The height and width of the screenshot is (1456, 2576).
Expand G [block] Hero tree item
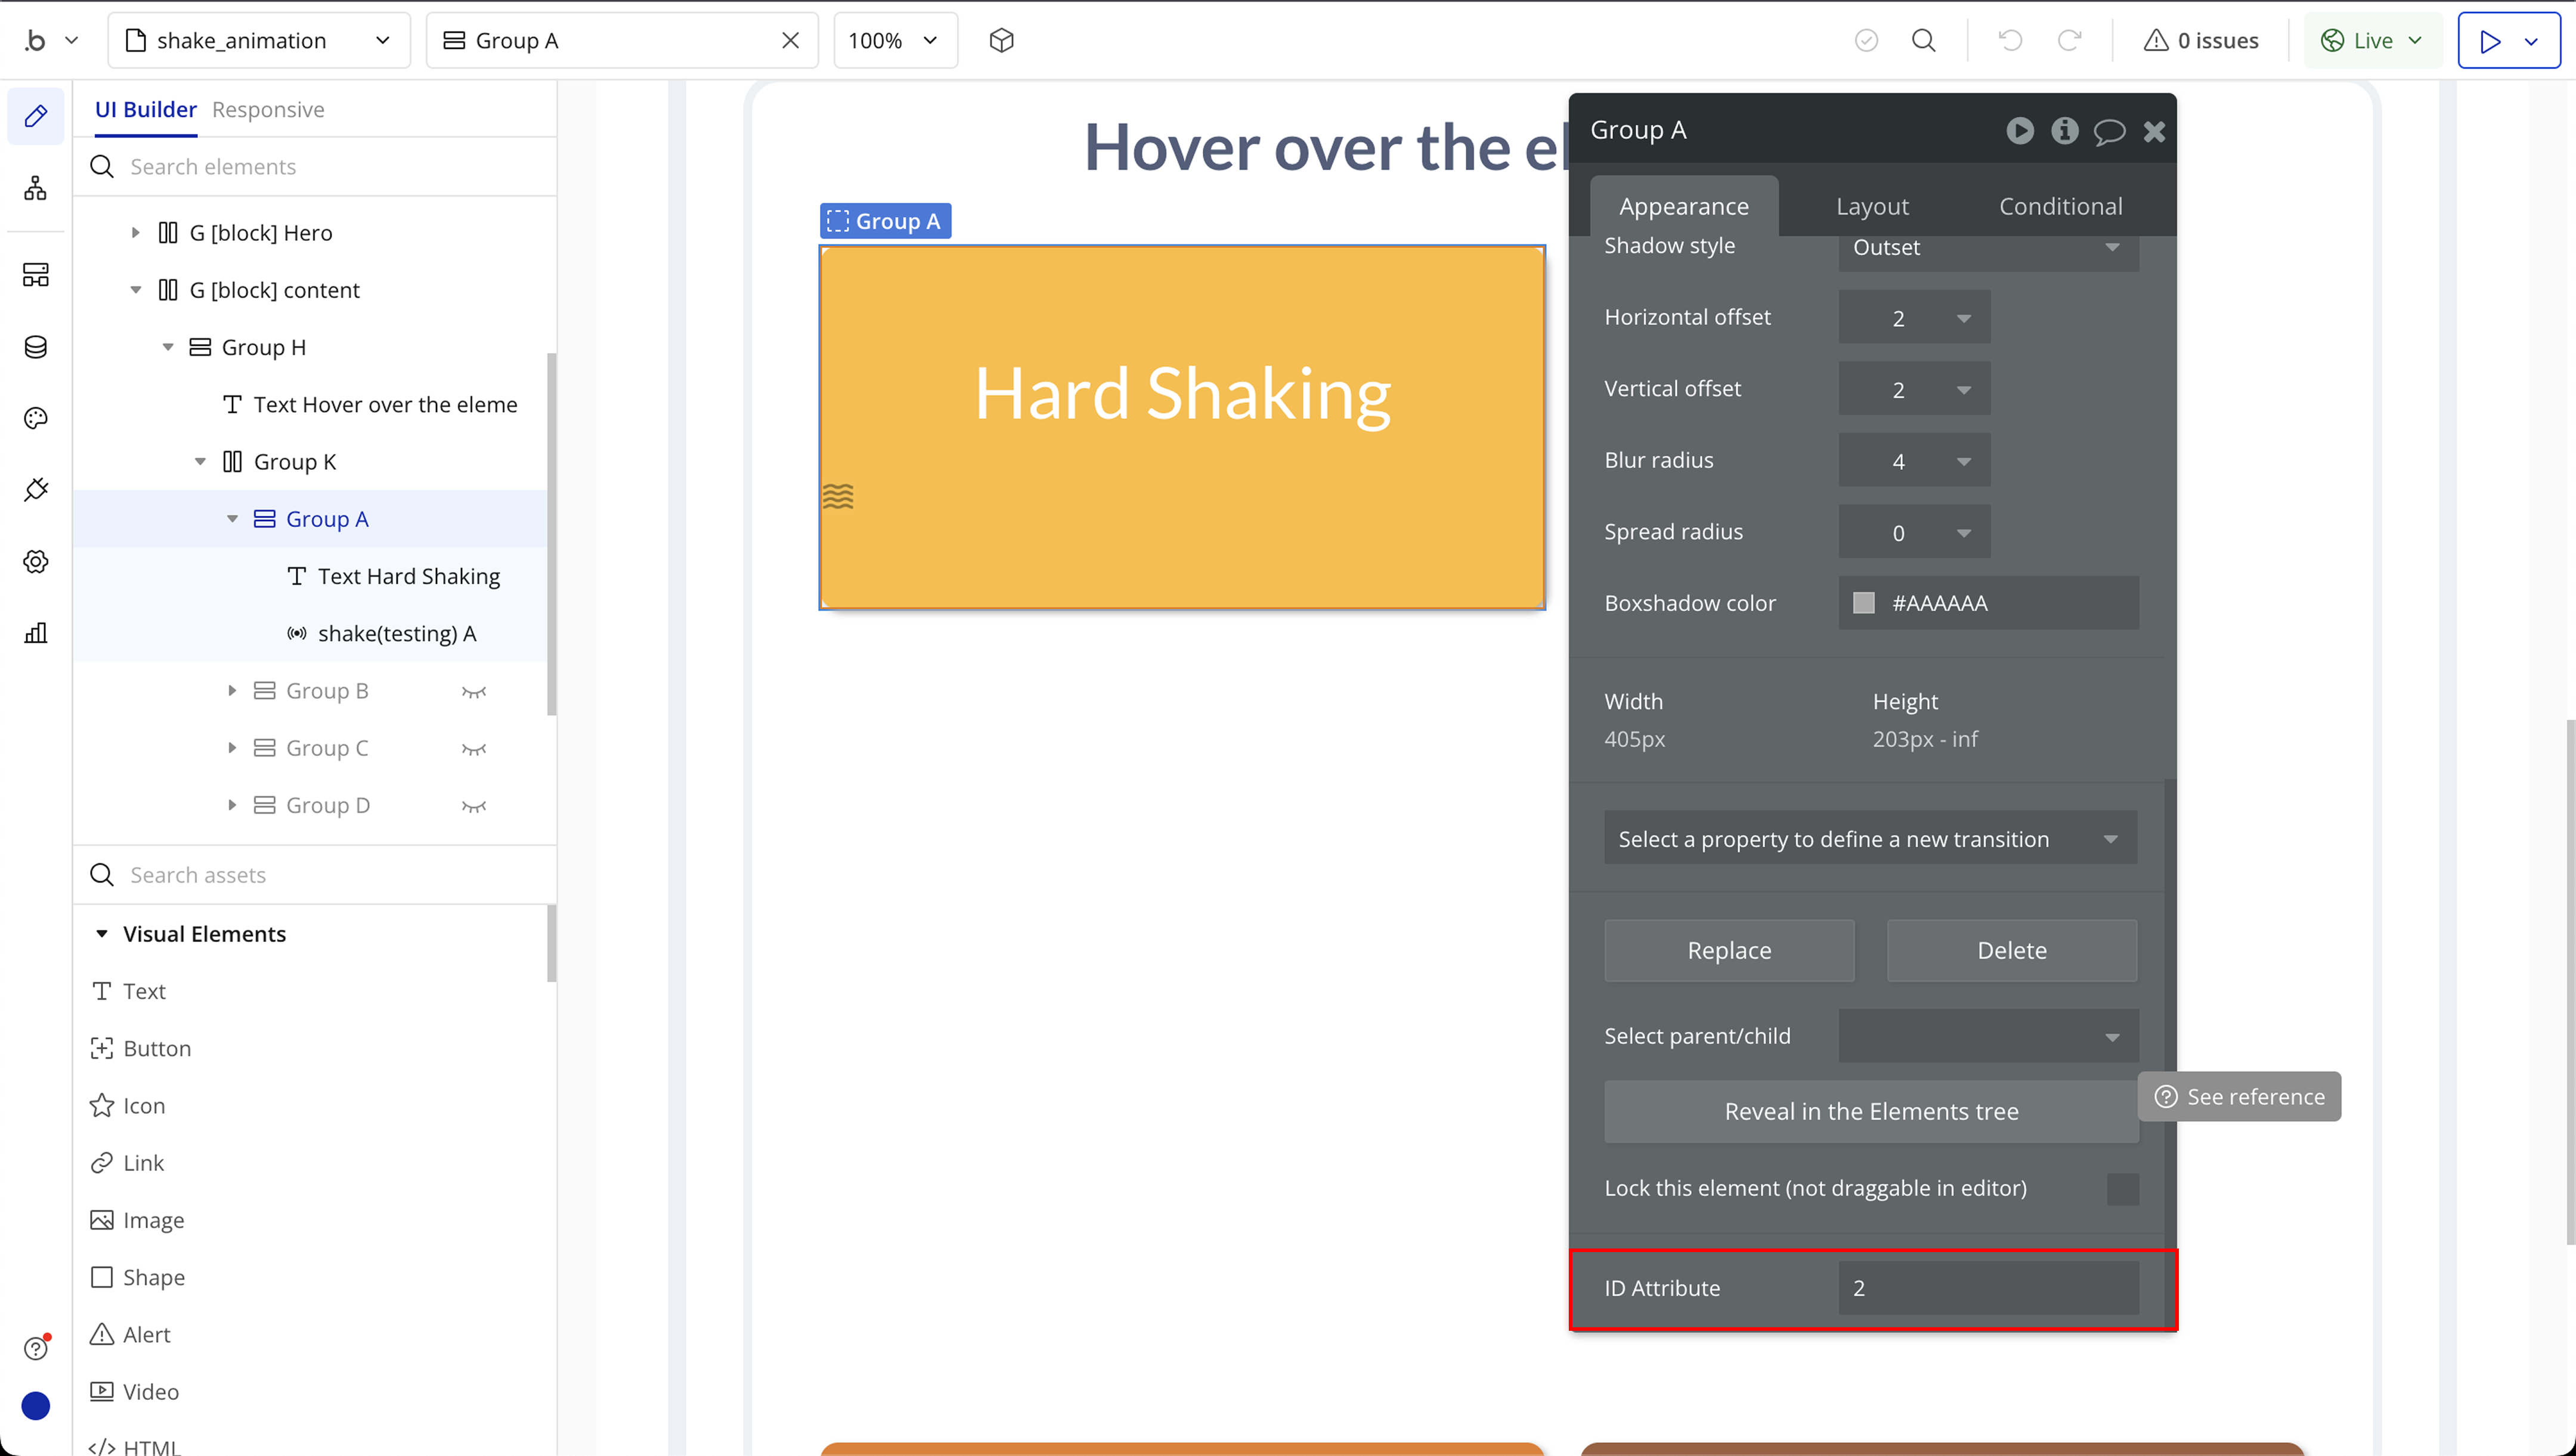click(x=136, y=233)
